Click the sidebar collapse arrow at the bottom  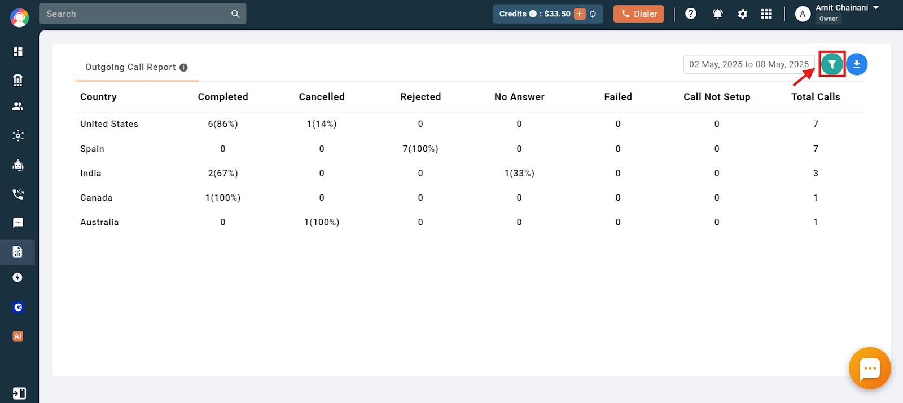[19, 393]
